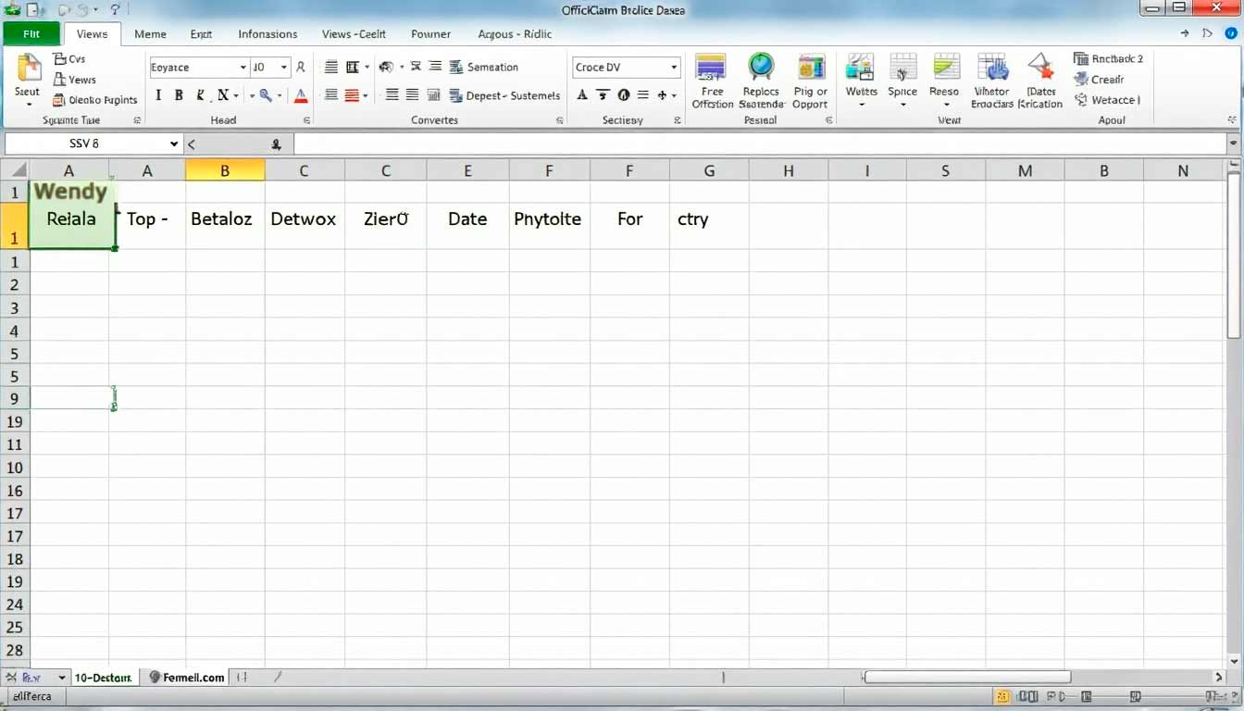Click the bold A icon in Sectiesy group

tap(581, 95)
